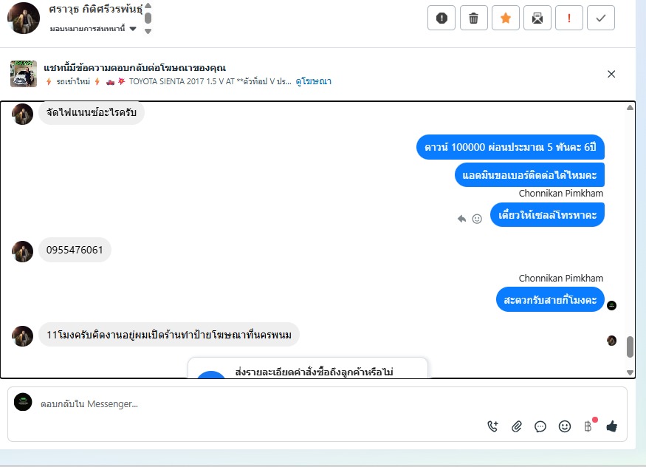The width and height of the screenshot is (646, 467).
Task: Attach a file with paperclip icon
Action: (517, 426)
